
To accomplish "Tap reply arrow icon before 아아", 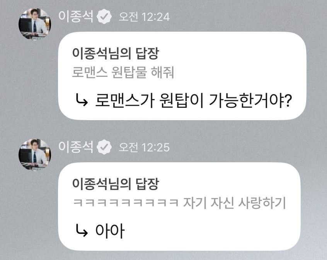I will point(81,231).
